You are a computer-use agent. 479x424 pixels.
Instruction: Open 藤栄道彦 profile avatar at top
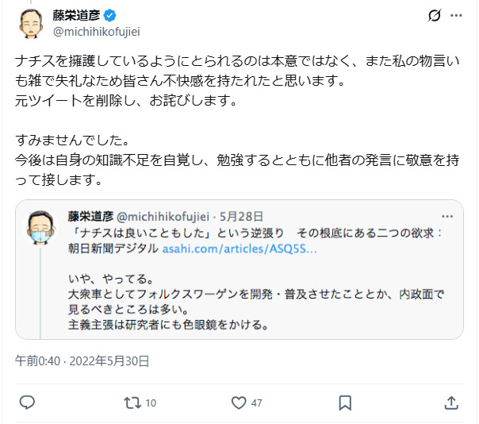[x=29, y=23]
